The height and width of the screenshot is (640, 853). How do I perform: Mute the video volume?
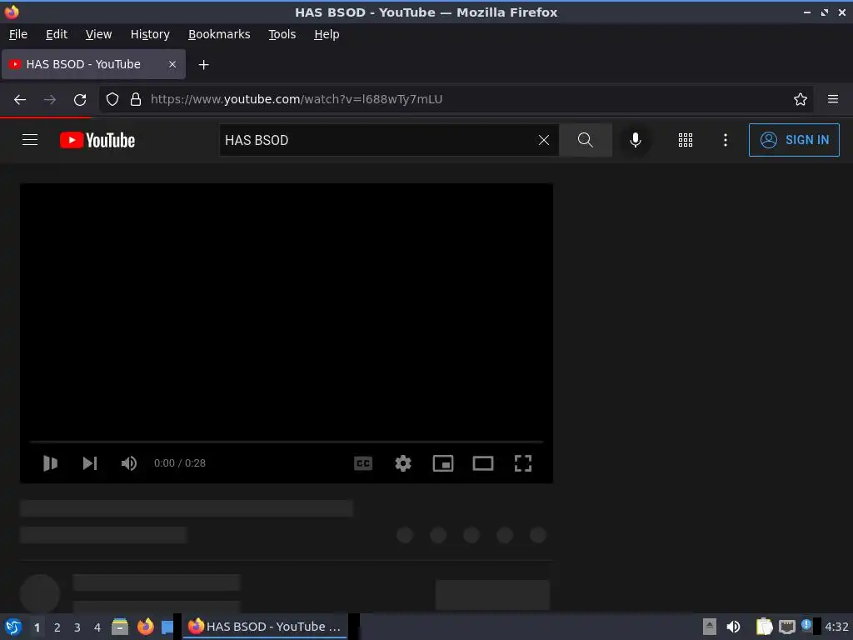coord(129,463)
